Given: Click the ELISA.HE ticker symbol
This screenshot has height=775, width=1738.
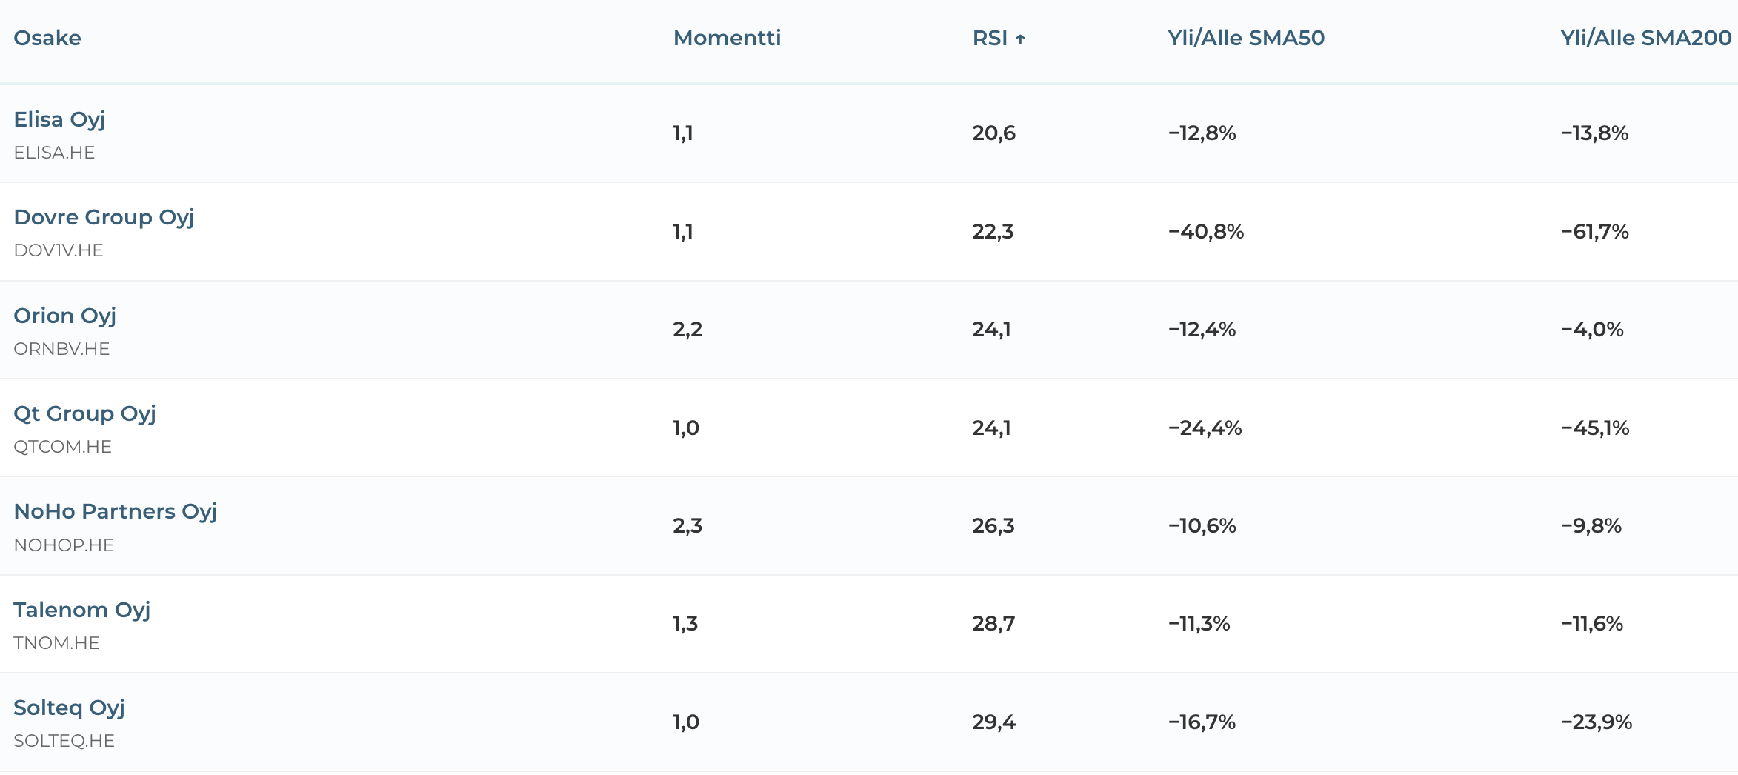Looking at the screenshot, I should coord(54,153).
